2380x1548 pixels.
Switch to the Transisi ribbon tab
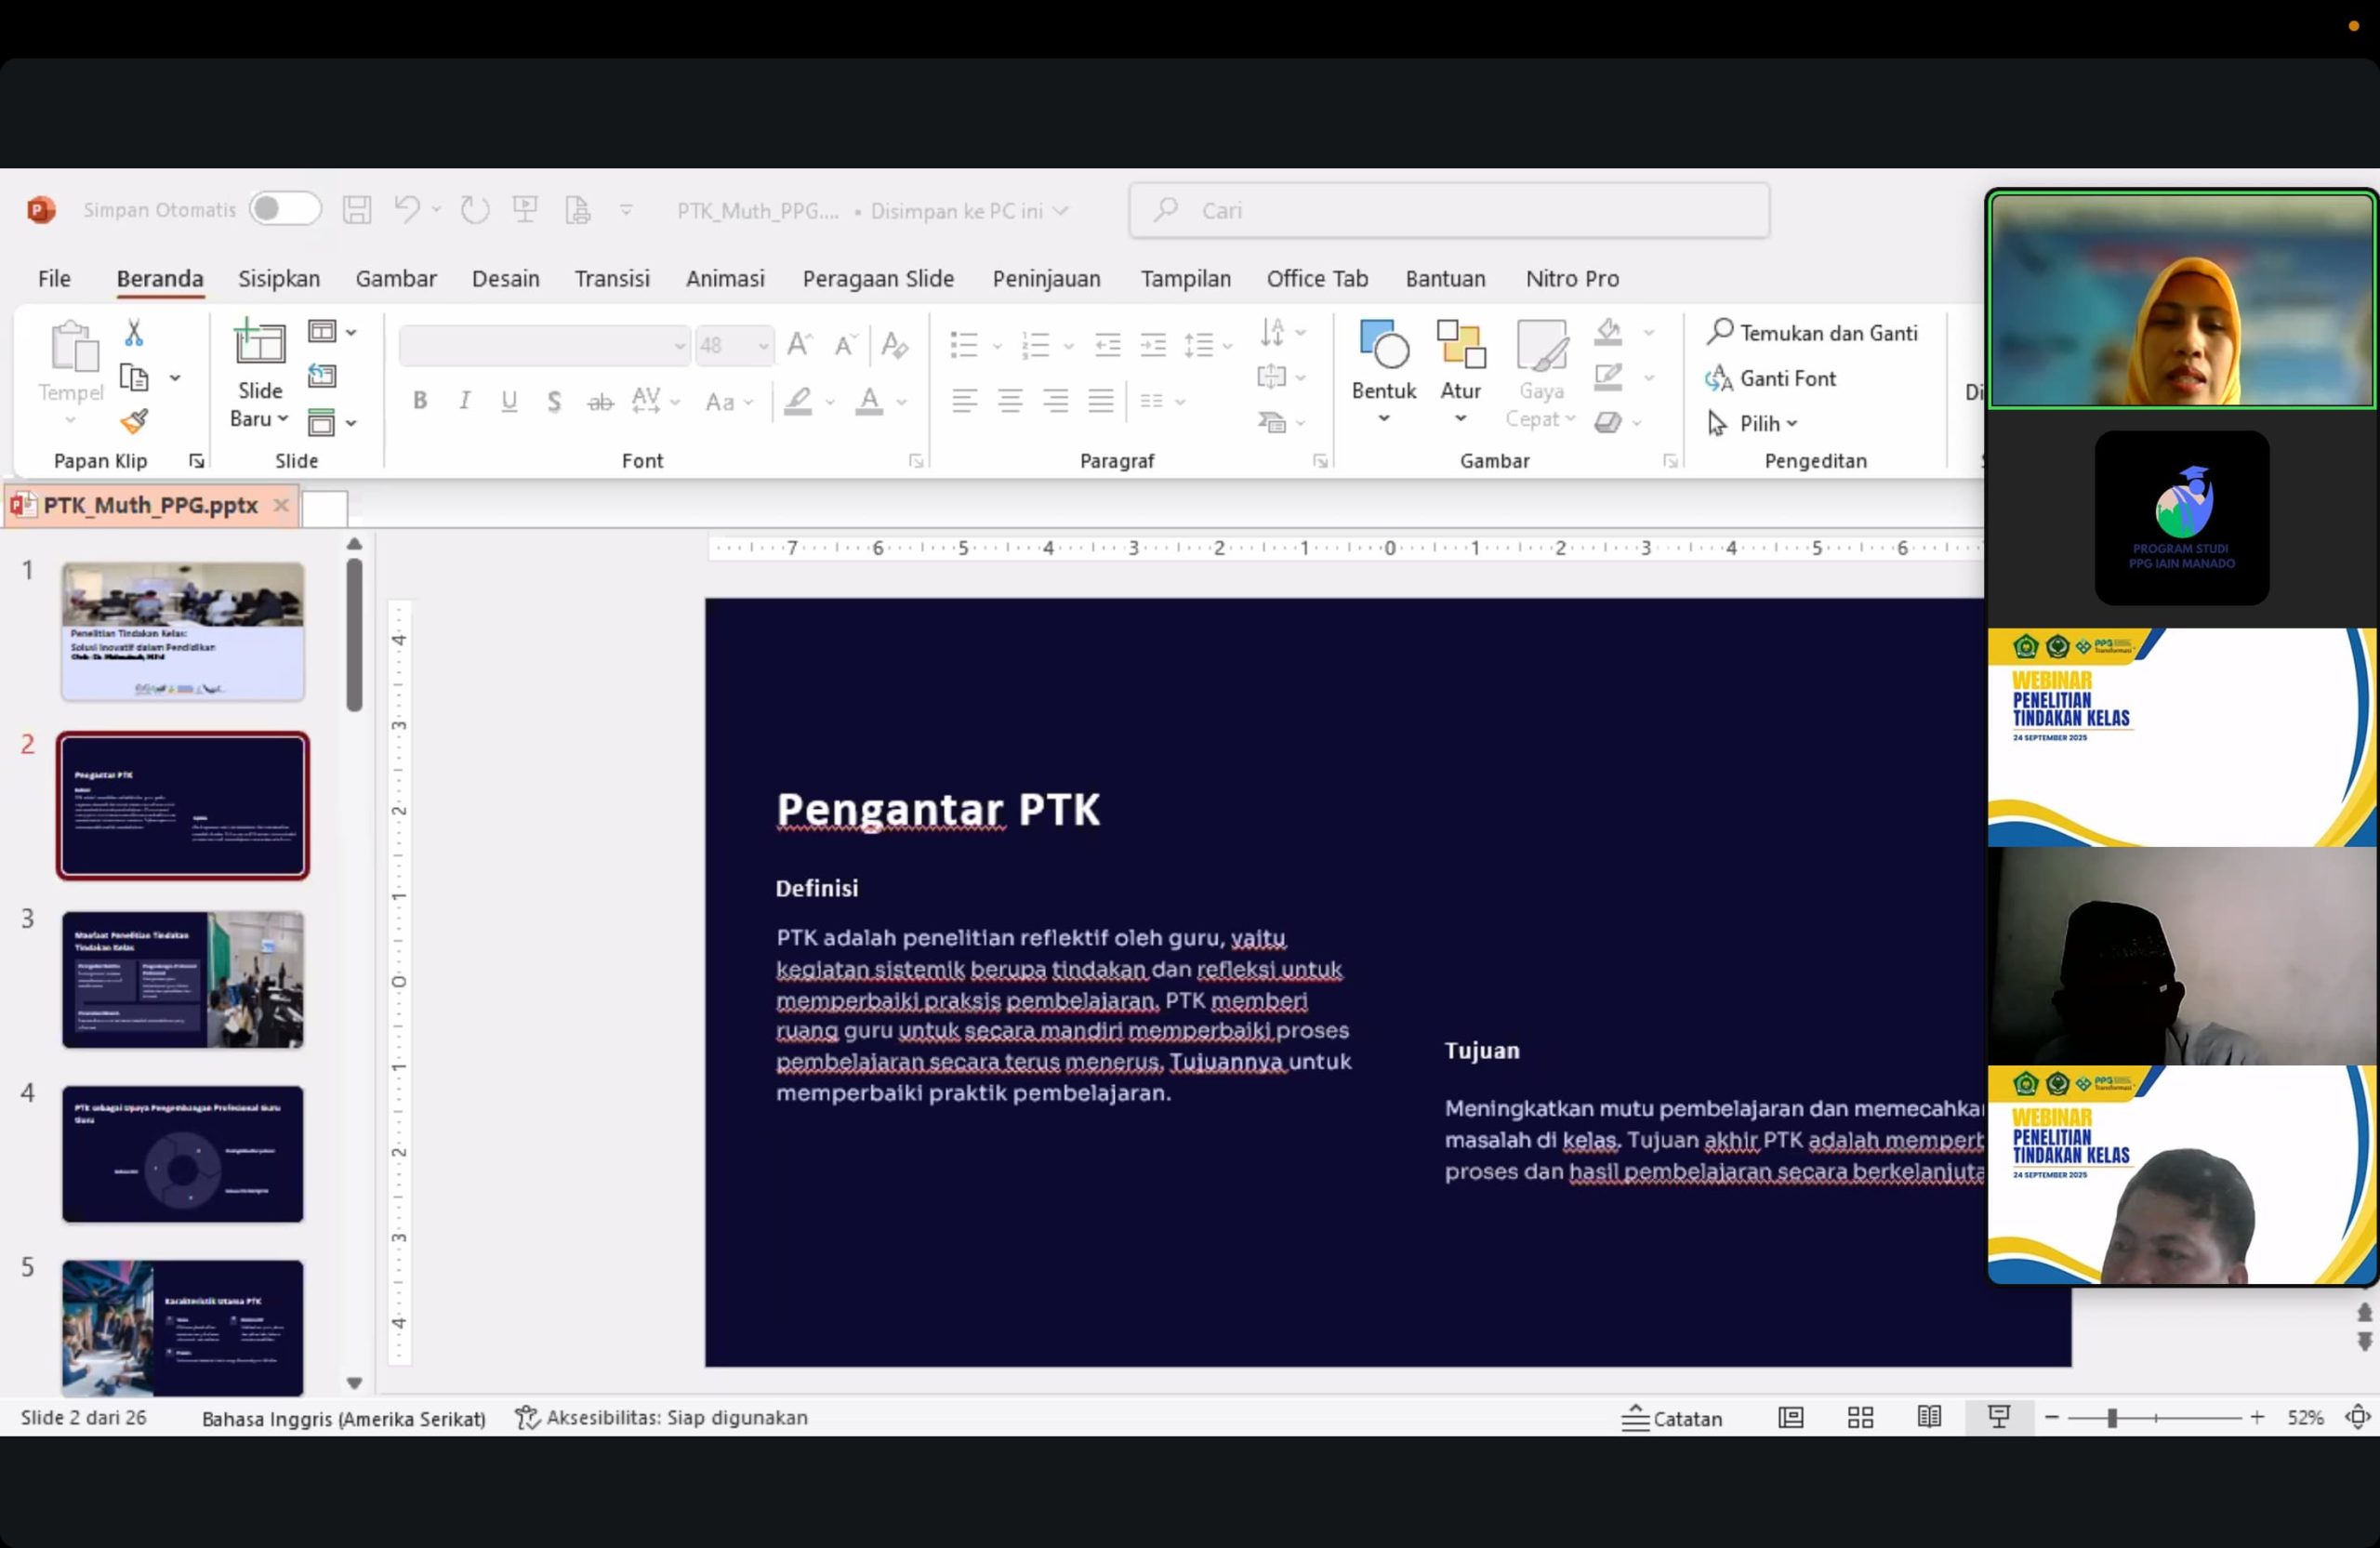[x=611, y=279]
